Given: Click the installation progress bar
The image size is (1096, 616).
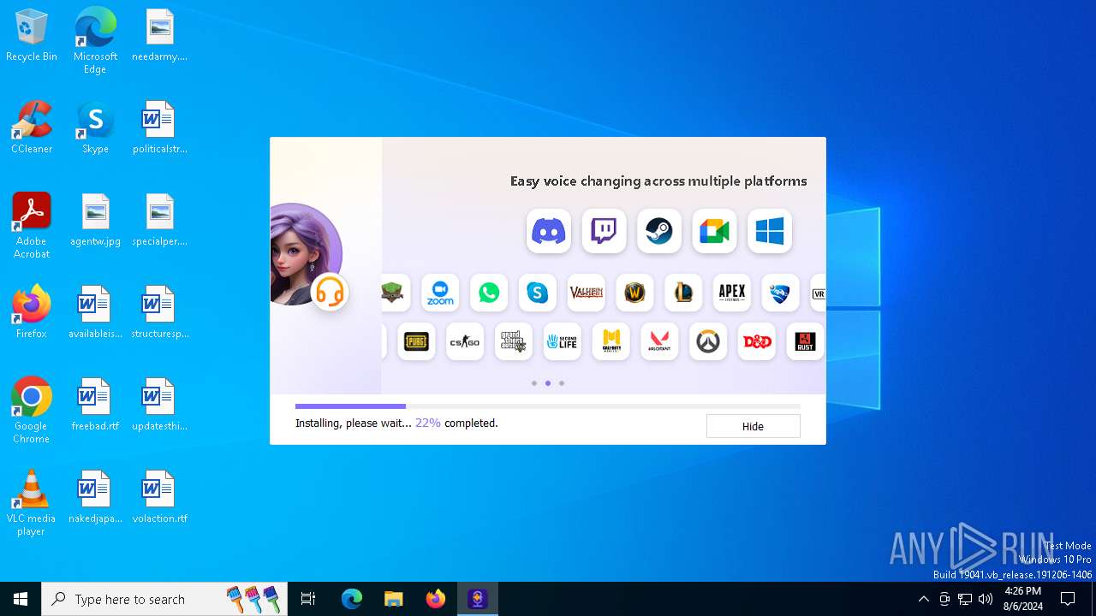Looking at the screenshot, I should pos(548,406).
